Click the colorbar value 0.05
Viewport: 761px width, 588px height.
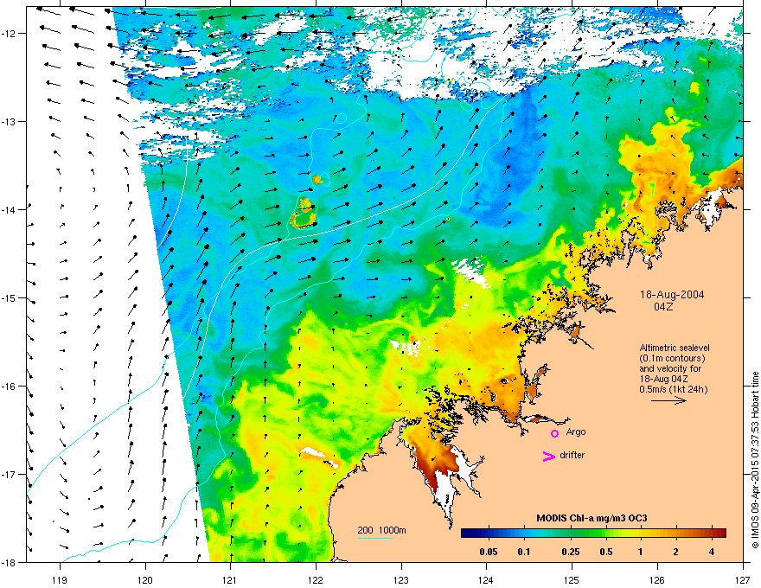click(489, 552)
